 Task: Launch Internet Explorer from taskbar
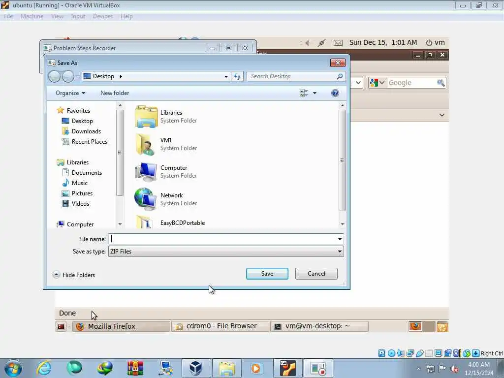tap(44, 368)
